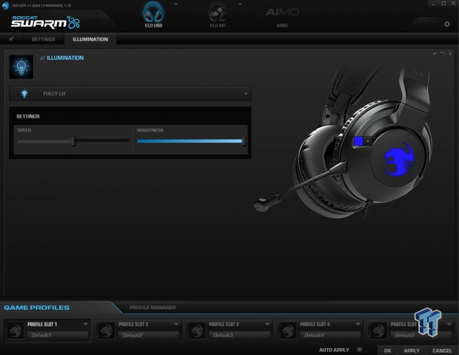This screenshot has height=355, width=459.
Task: Click the Default5 profile name field
Action: [x=421, y=335]
